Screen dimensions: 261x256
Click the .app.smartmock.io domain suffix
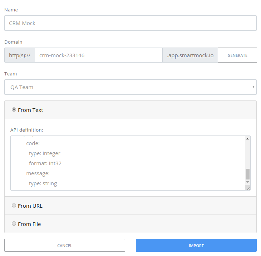(190, 55)
